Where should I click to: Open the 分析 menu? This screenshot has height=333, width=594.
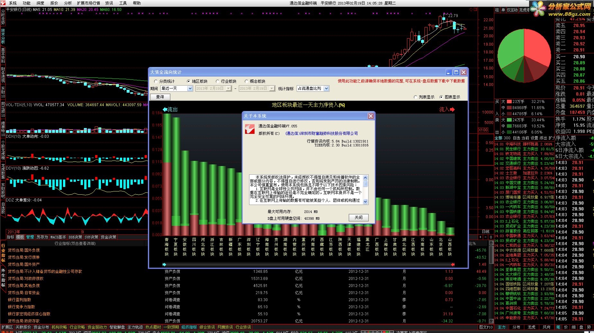coord(68,3)
